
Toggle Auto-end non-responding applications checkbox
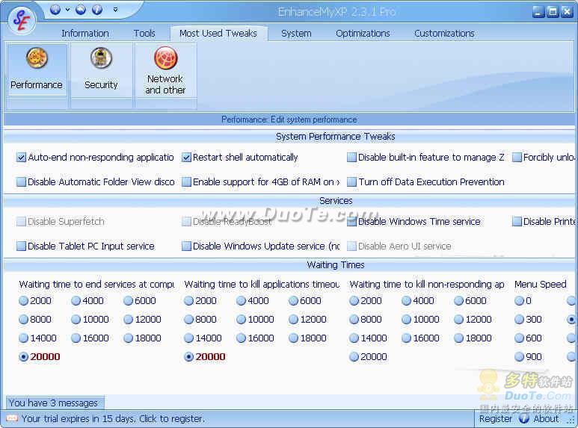pyautogui.click(x=21, y=158)
